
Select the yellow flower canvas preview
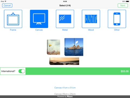pos(53,47)
